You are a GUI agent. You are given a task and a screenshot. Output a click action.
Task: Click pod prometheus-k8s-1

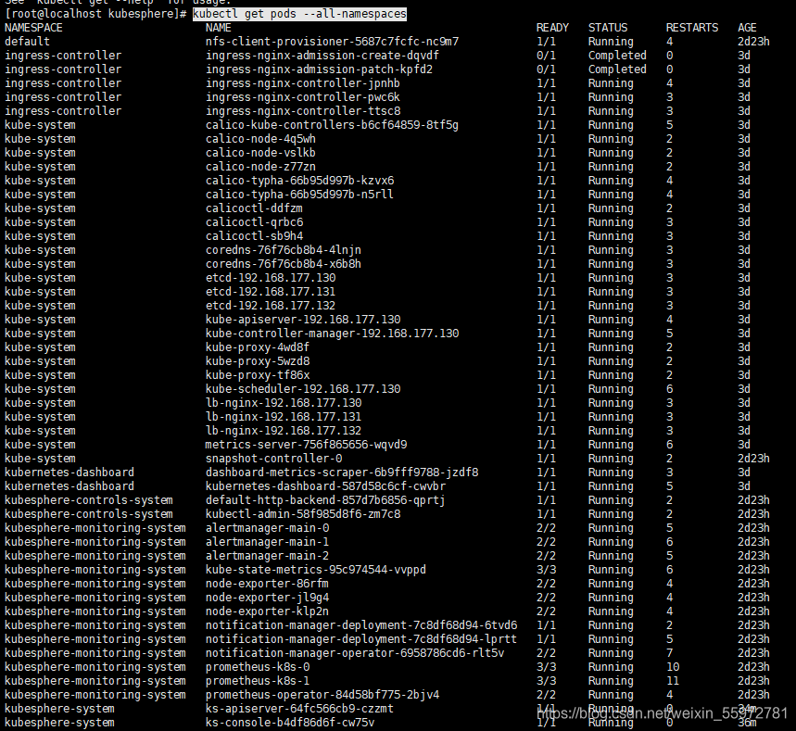pyautogui.click(x=258, y=681)
